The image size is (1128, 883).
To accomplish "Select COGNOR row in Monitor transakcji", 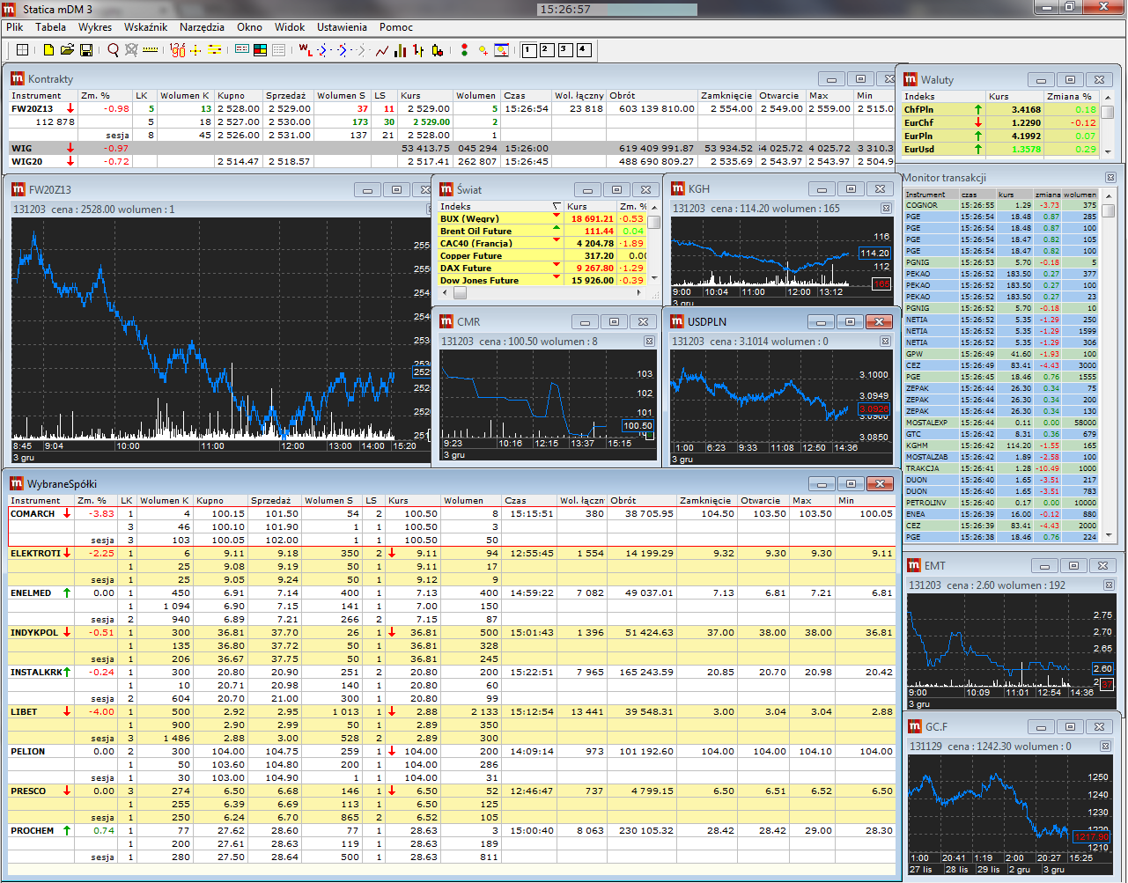I will 1002,205.
